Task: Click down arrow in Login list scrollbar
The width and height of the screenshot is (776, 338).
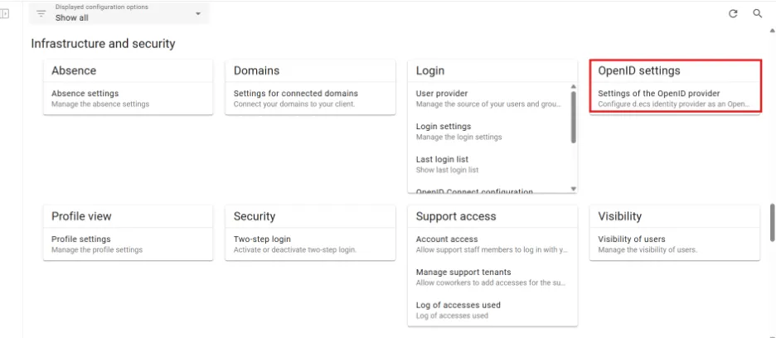Action: pyautogui.click(x=574, y=189)
